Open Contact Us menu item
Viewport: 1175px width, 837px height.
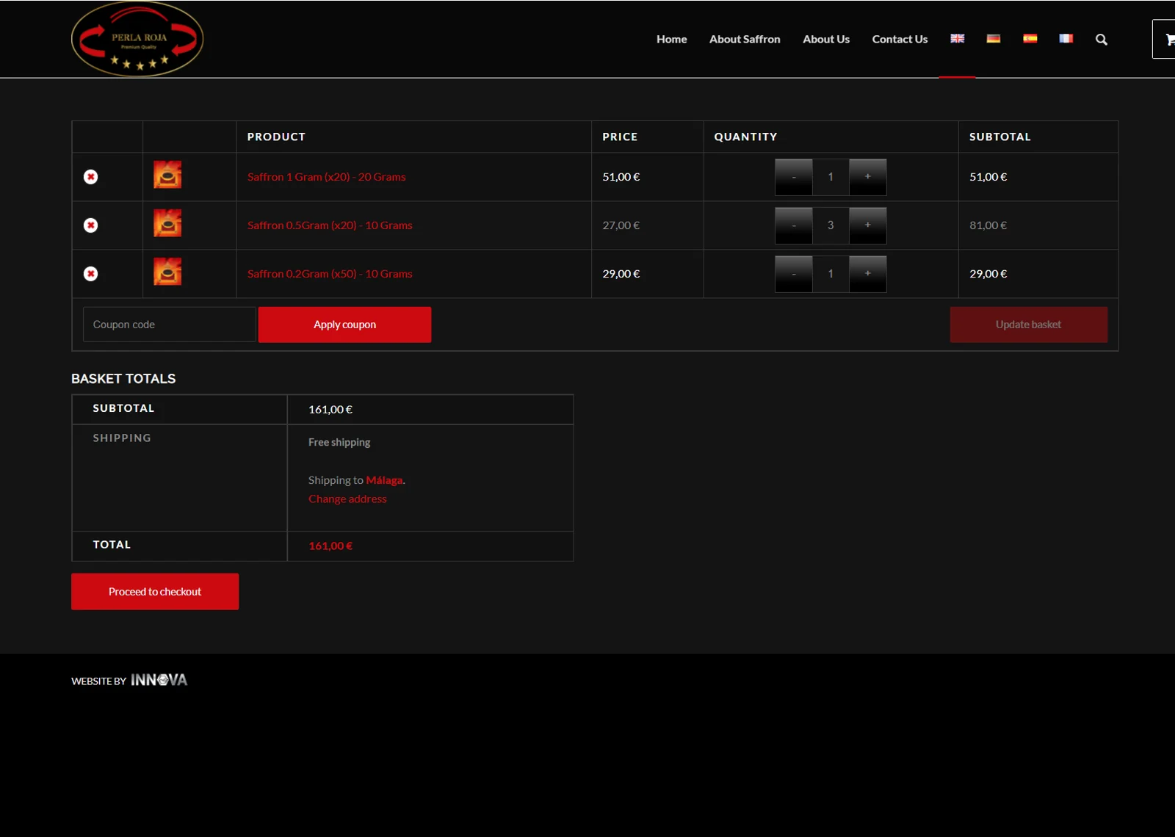[x=900, y=40]
